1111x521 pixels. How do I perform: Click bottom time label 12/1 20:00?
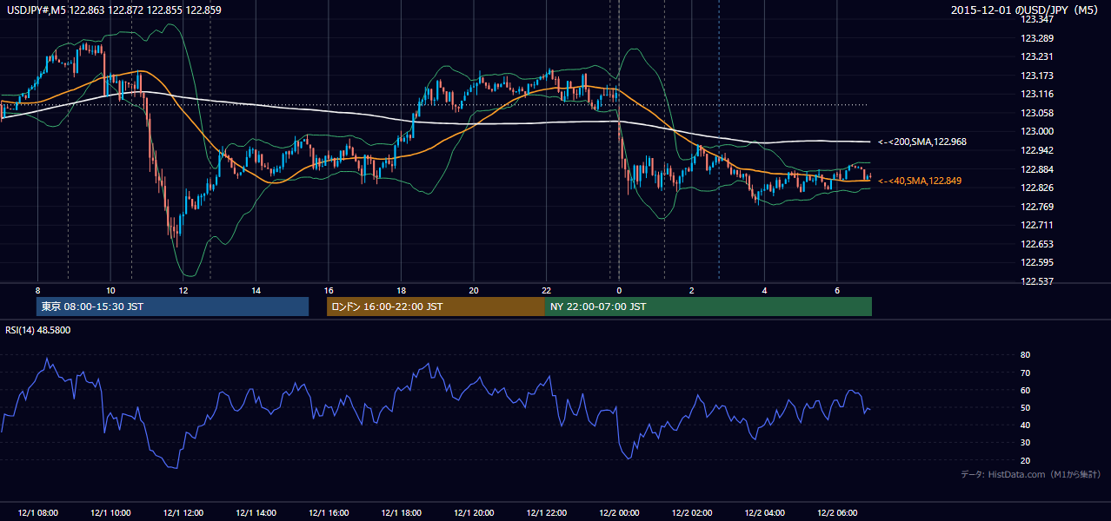click(x=473, y=513)
